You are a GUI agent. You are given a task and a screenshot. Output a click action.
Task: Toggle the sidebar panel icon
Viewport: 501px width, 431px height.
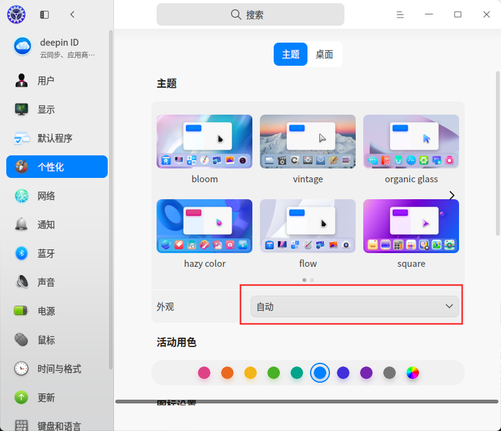click(x=44, y=14)
